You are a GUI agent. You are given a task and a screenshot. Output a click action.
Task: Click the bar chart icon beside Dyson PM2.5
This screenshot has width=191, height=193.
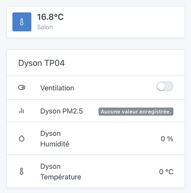coord(22,111)
